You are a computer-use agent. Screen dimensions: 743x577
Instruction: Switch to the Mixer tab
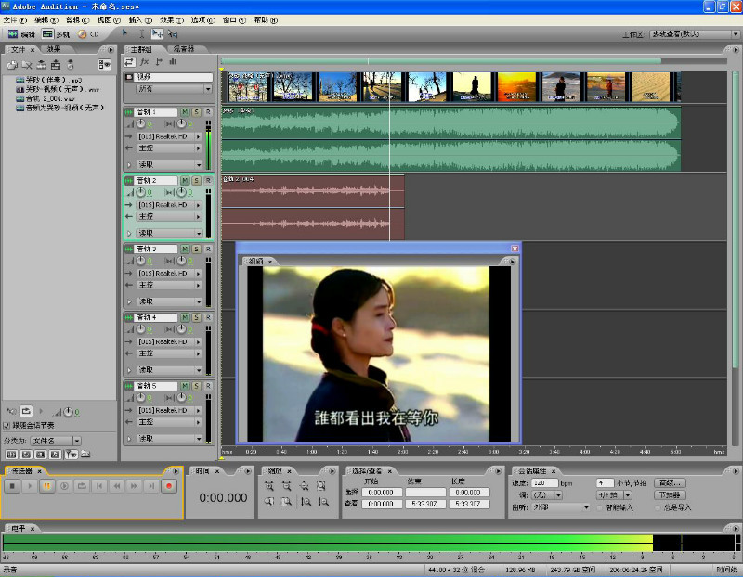coord(183,48)
